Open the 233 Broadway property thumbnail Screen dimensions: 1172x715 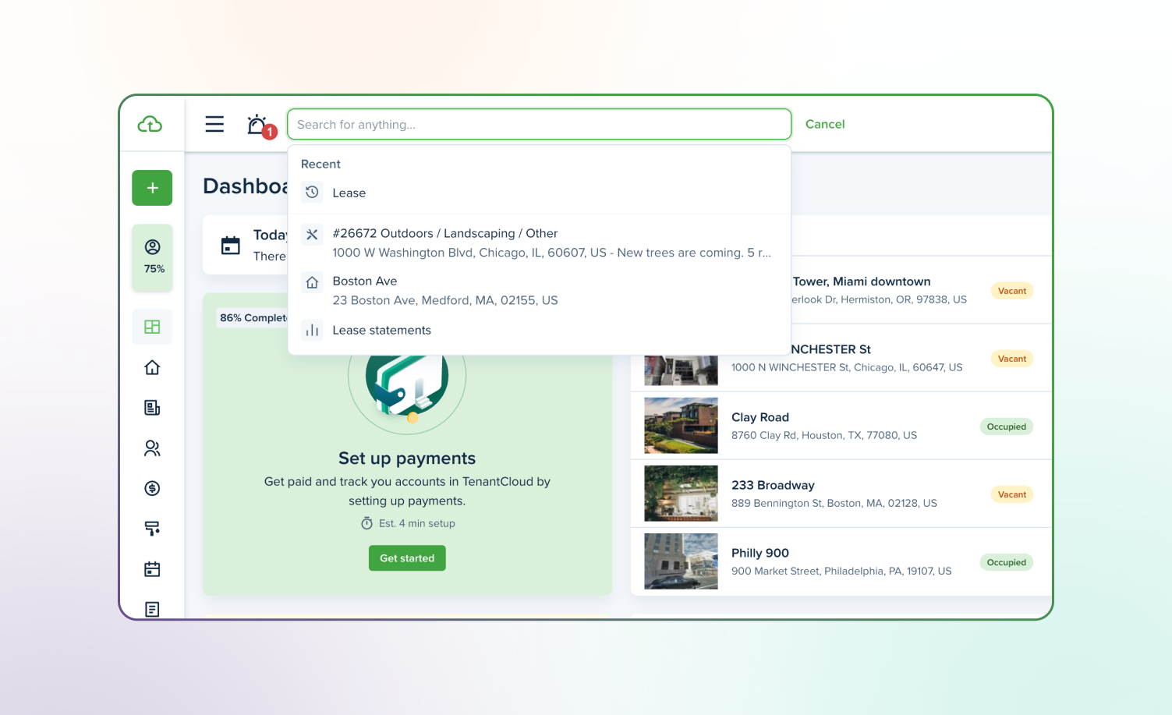tap(681, 494)
